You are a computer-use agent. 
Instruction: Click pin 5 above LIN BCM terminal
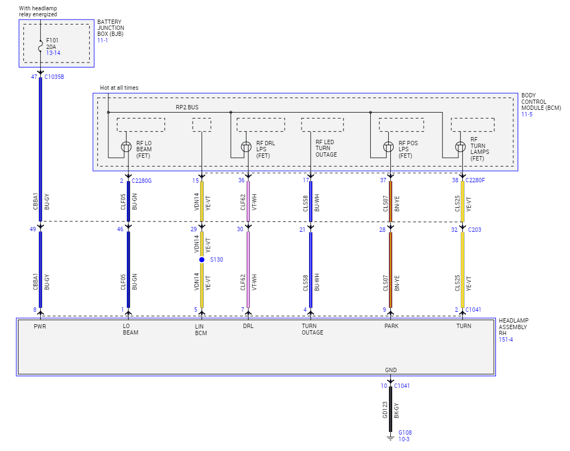[x=195, y=310]
